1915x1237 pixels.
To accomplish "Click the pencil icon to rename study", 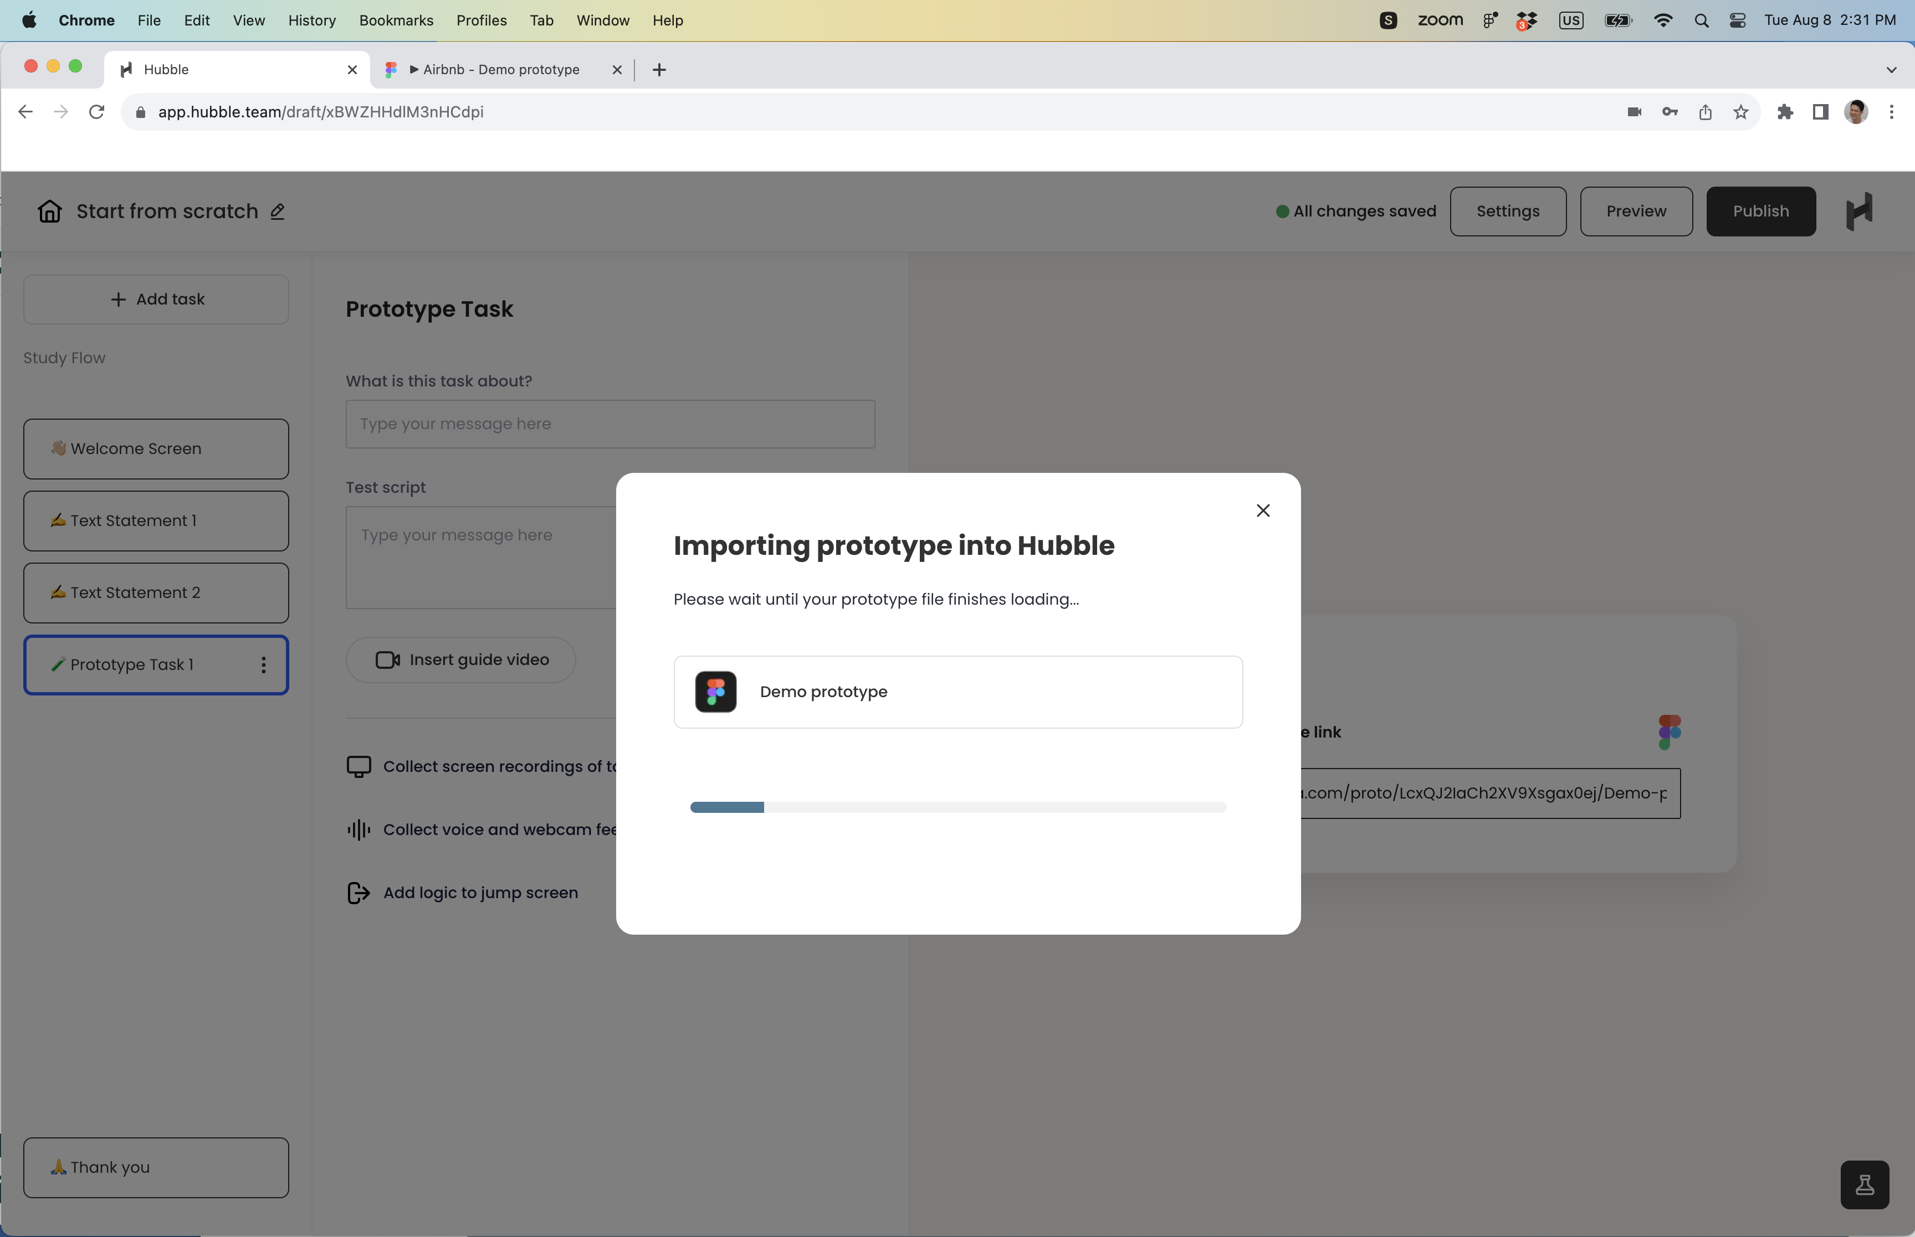I will 278,212.
